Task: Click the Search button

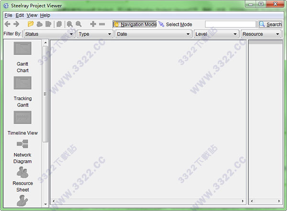Action: point(270,24)
